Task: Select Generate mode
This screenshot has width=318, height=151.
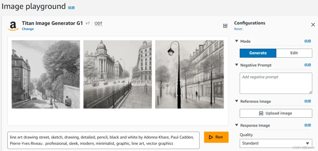Action: coord(258,53)
